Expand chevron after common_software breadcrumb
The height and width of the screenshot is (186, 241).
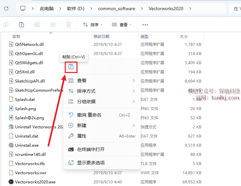pyautogui.click(x=142, y=9)
